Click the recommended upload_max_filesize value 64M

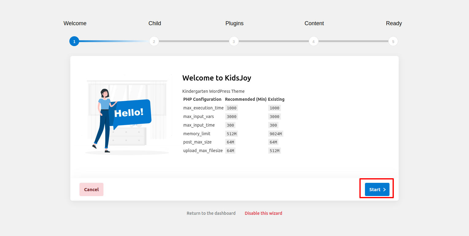point(231,151)
